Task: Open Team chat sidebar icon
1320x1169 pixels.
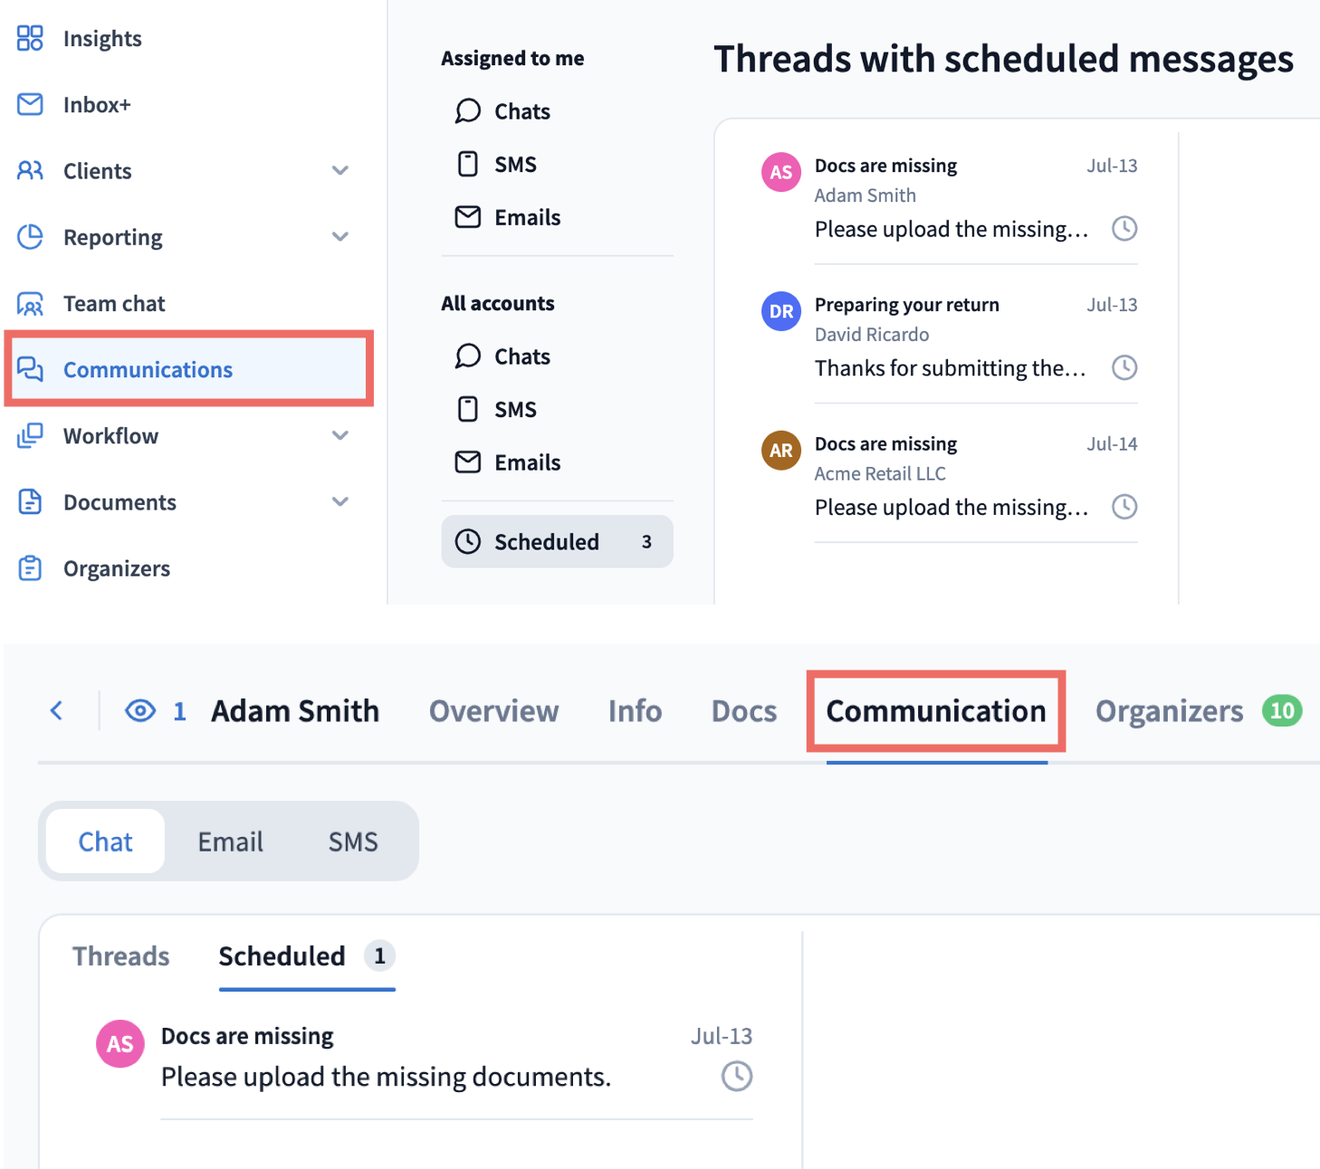Action: point(30,303)
